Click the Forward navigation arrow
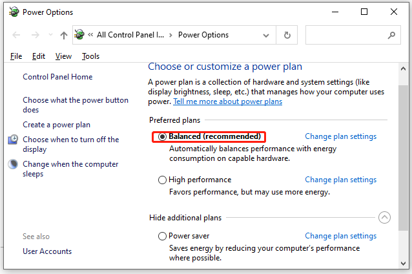Viewport: 412px width, 274px height. [36, 36]
